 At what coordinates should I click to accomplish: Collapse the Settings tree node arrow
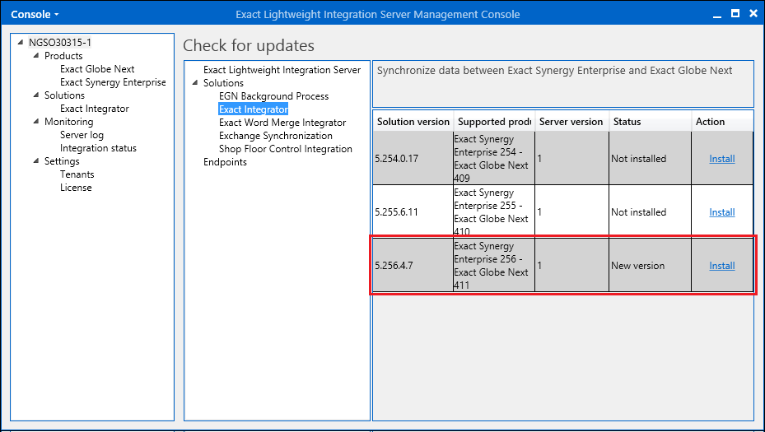coord(35,161)
